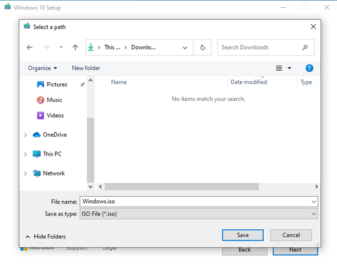Select Network in navigation pane
This screenshot has width=337, height=267.
point(49,173)
